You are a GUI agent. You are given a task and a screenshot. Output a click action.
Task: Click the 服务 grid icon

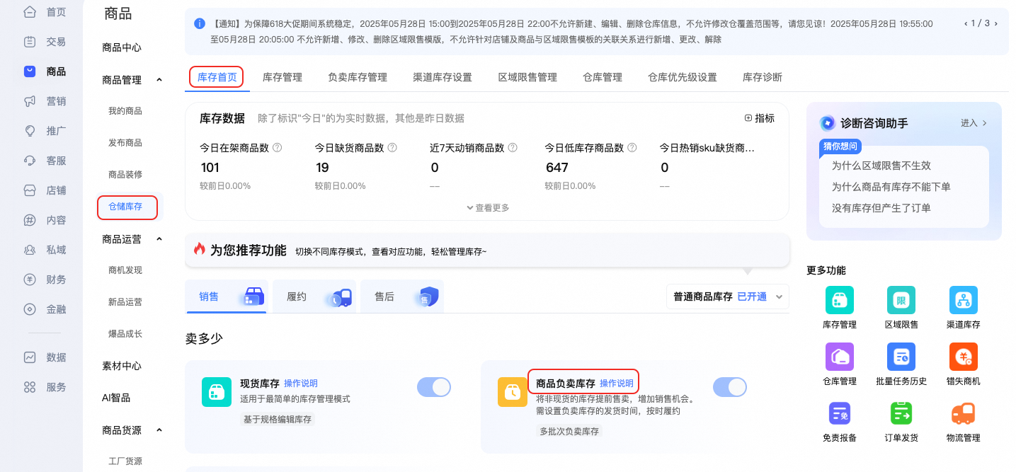coord(30,387)
